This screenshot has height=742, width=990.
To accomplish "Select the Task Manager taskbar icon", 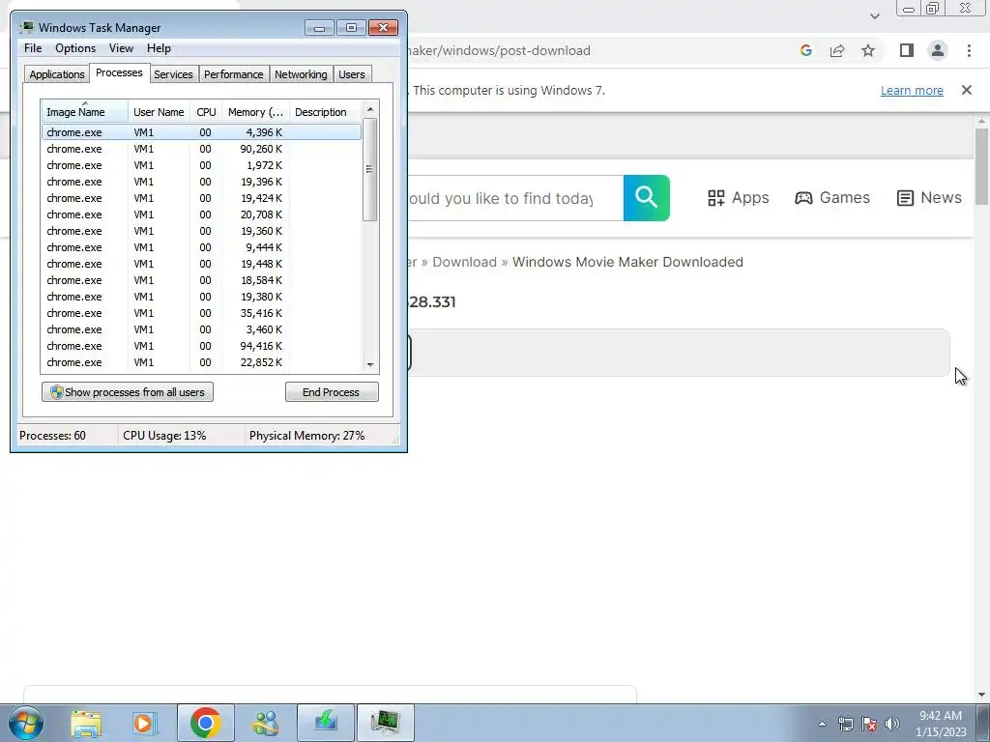I will click(x=386, y=723).
